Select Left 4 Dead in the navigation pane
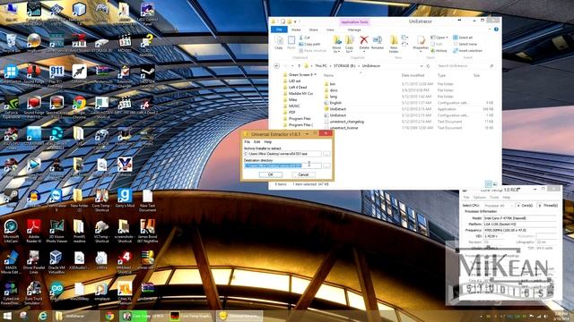Viewport: 574px width, 322px height. pyautogui.click(x=297, y=88)
